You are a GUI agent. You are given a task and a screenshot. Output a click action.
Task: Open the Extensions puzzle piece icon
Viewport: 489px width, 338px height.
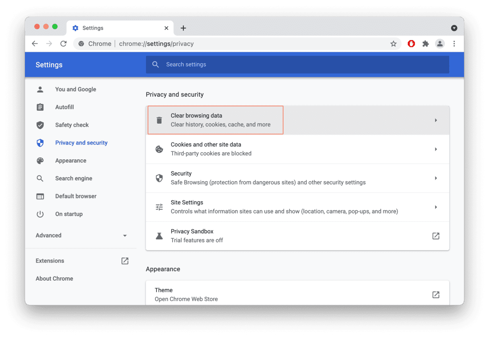pos(425,44)
